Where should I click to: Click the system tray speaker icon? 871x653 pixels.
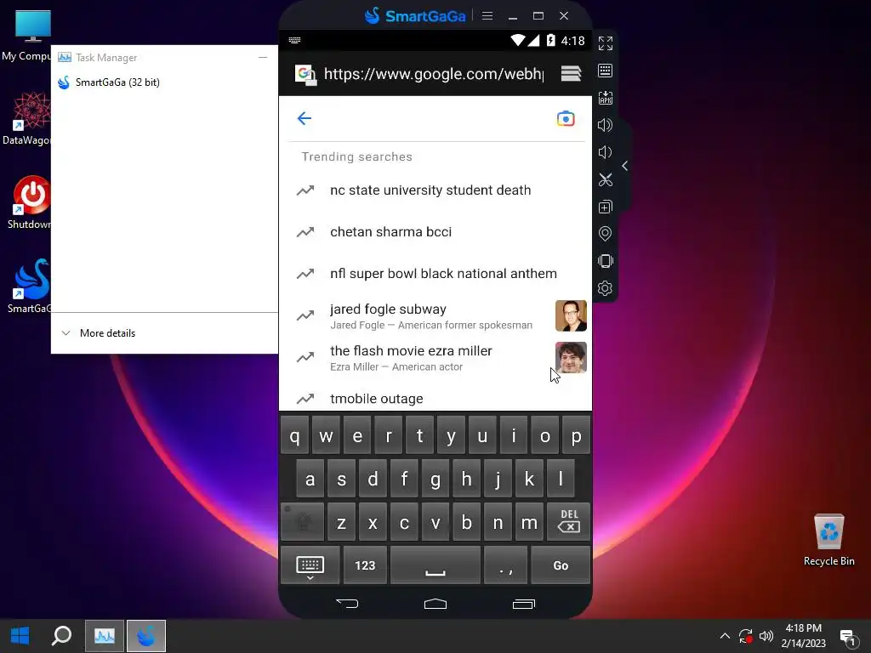pyautogui.click(x=766, y=636)
